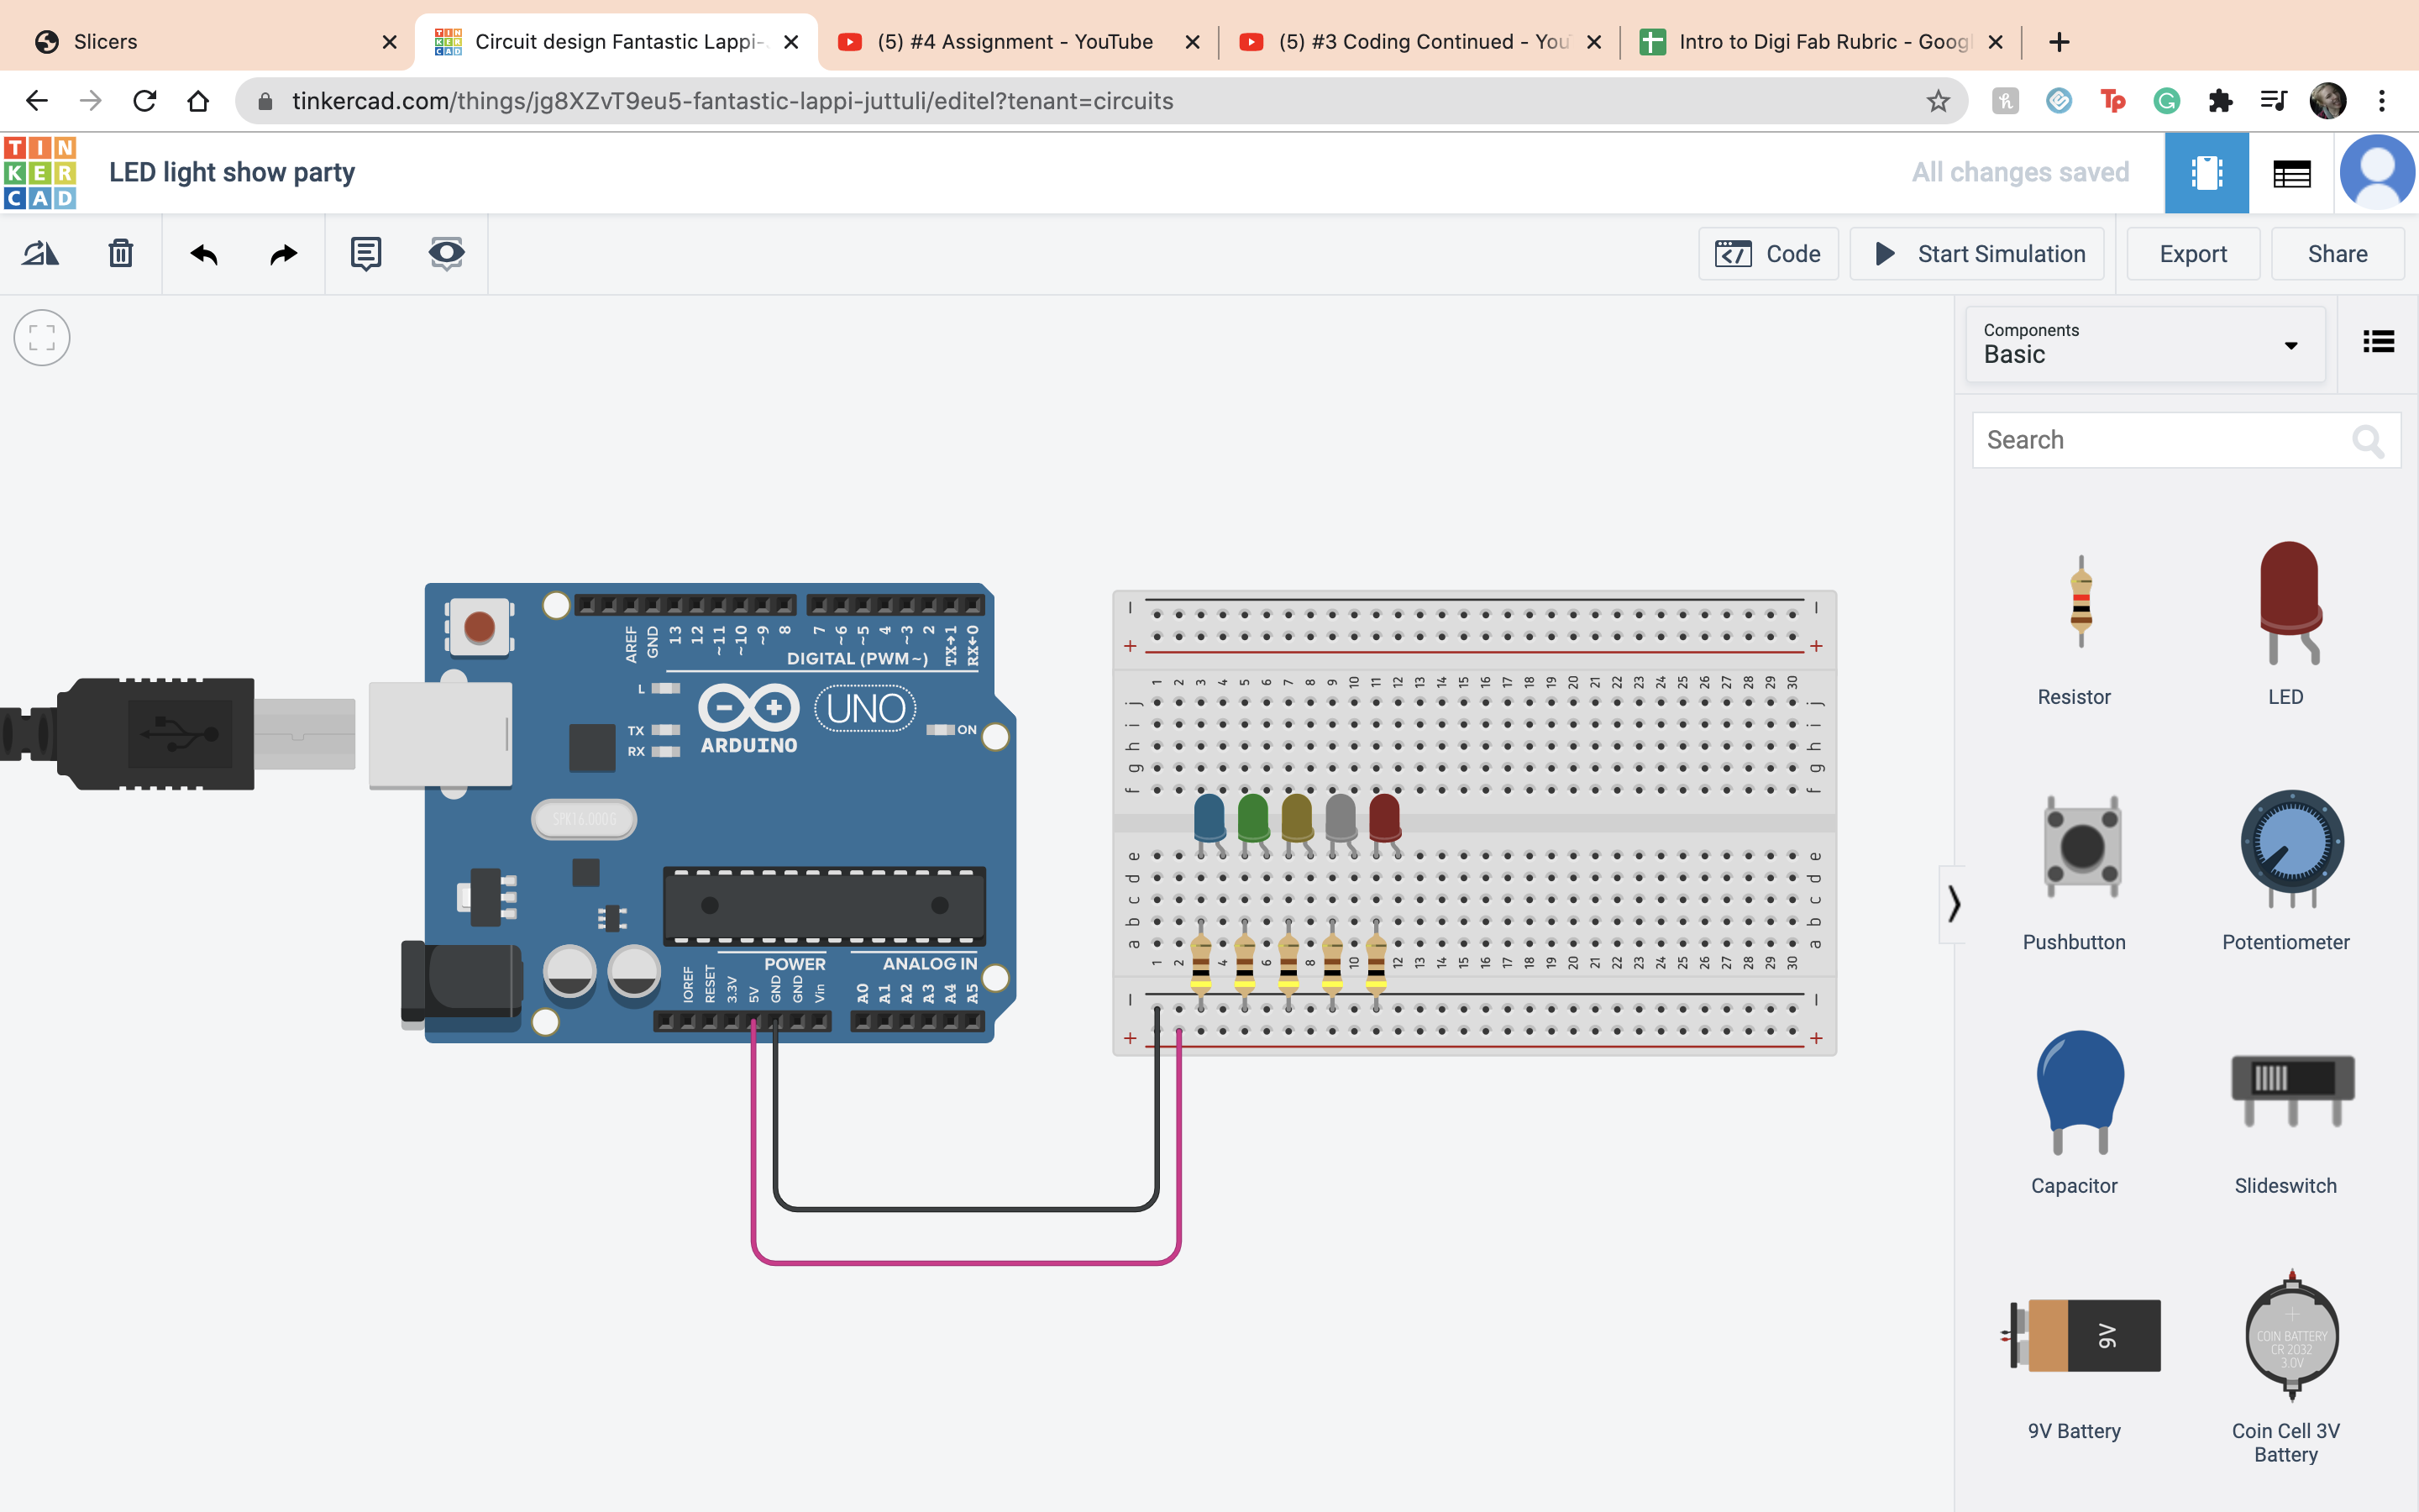This screenshot has width=2419, height=1512.
Task: Rename the LED light show party title
Action: 232,172
